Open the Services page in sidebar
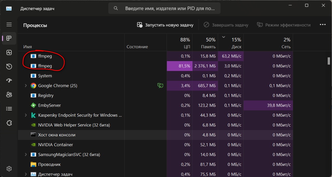The image size is (332, 177). pyautogui.click(x=9, y=123)
